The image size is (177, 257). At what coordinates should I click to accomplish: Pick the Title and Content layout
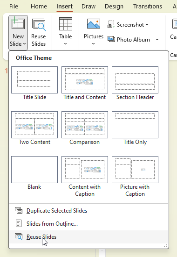85,83
